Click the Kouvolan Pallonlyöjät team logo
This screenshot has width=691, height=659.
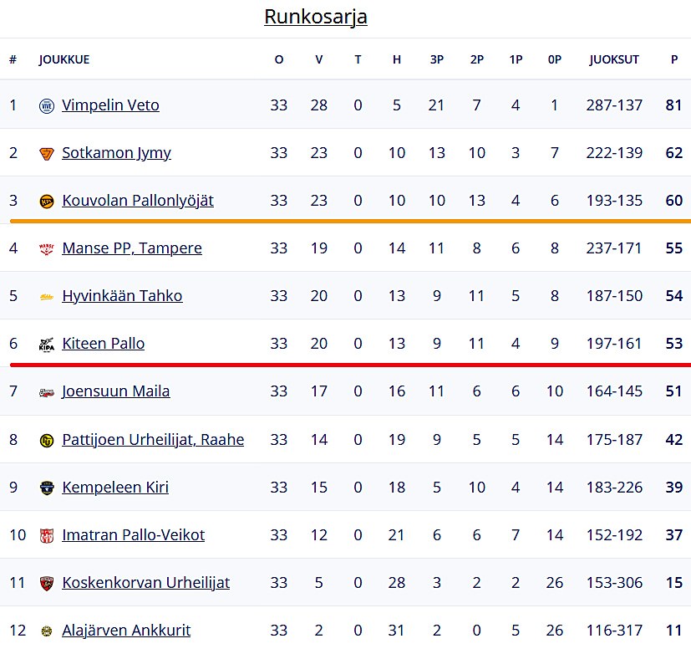tap(47, 202)
